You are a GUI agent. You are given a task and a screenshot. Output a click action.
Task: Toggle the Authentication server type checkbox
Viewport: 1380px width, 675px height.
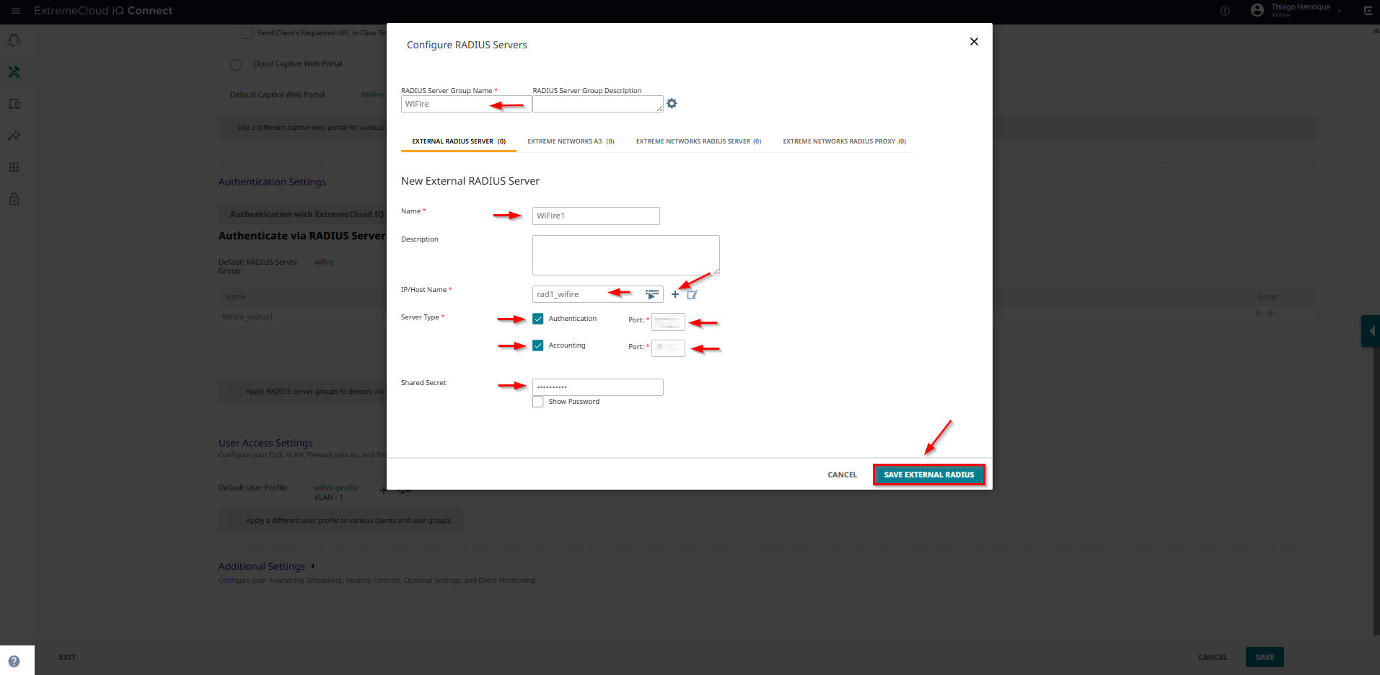pos(538,319)
